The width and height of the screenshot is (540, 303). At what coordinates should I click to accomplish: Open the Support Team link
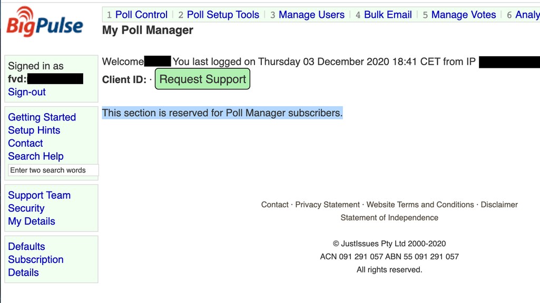click(40, 195)
